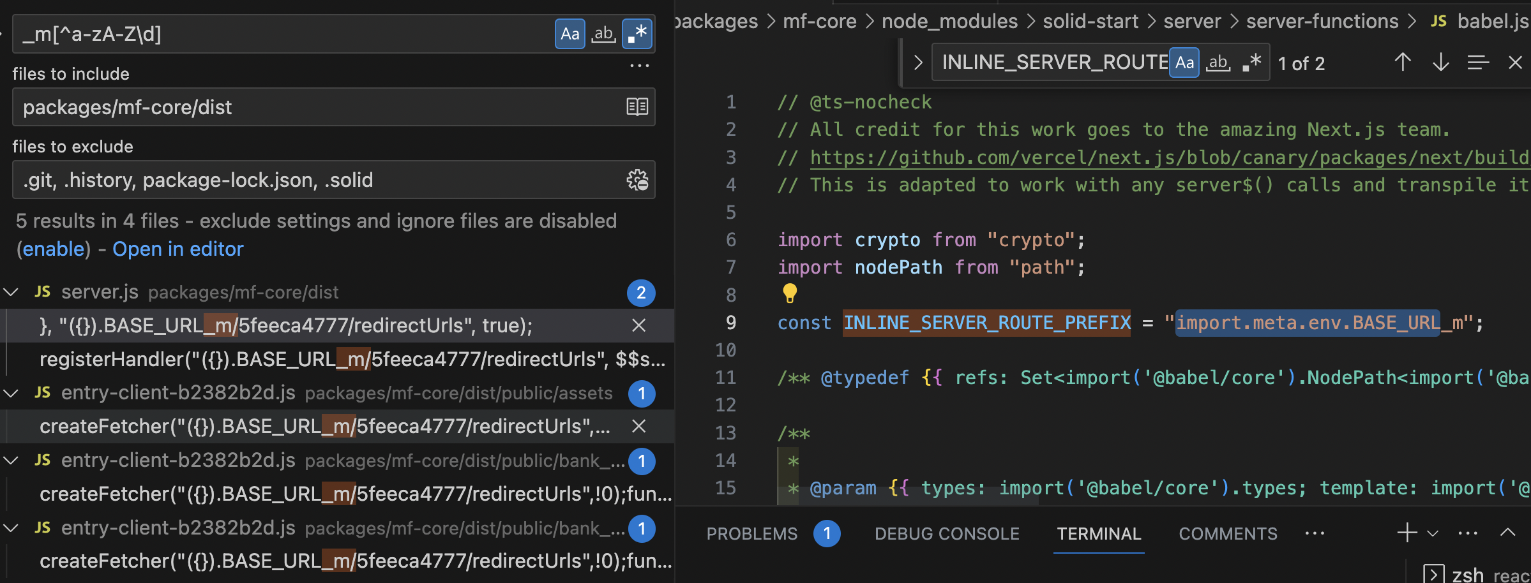Viewport: 1531px width, 583px height.
Task: Open exclude settings gear icon
Action: pos(636,180)
